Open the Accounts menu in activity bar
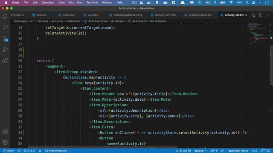Viewport: 273px width, 153px height. [x=5, y=131]
